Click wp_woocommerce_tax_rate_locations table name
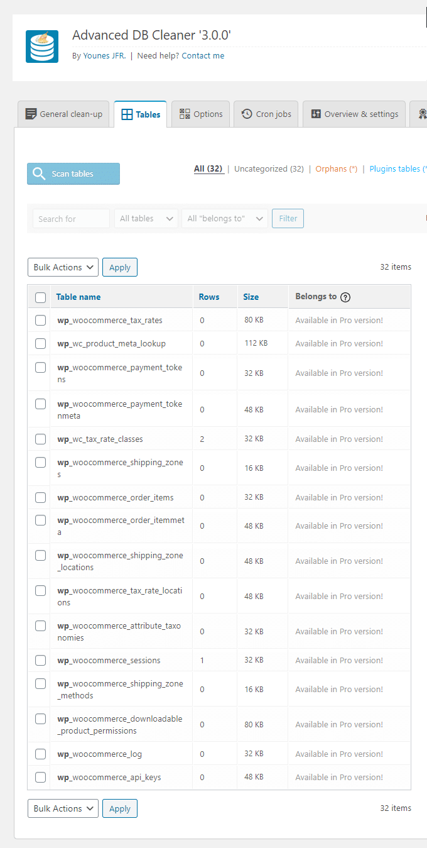 [x=120, y=597]
